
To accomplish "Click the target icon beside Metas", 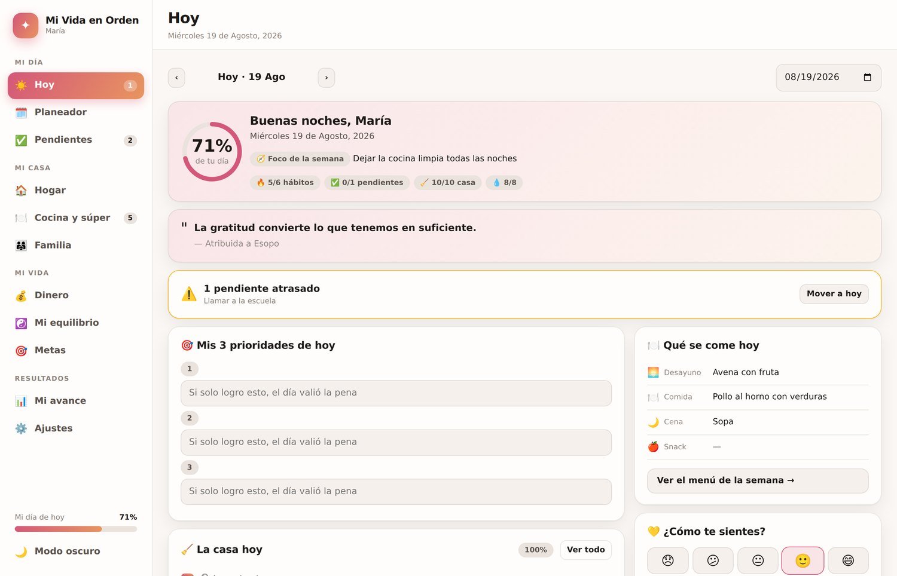I will click(21, 351).
